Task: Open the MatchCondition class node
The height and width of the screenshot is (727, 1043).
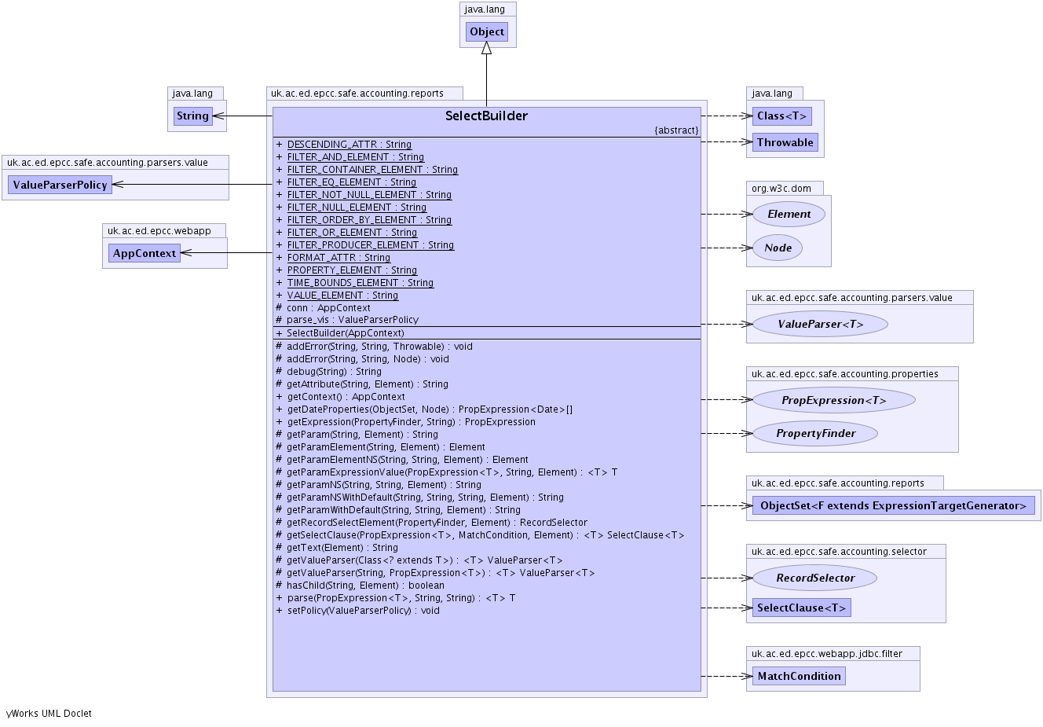Action: pos(799,676)
